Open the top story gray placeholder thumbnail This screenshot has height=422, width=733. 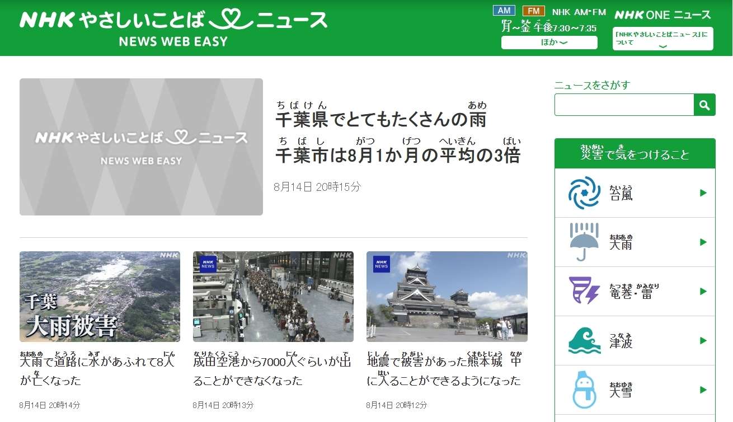pos(141,147)
